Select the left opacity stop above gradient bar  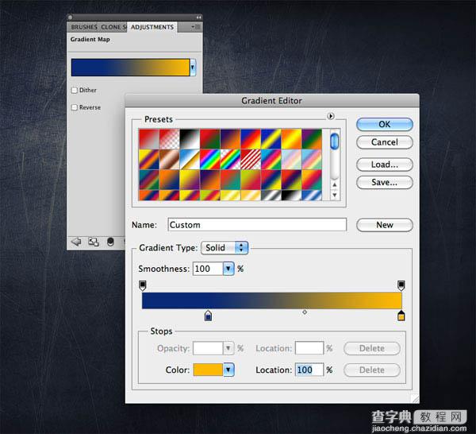click(x=142, y=285)
